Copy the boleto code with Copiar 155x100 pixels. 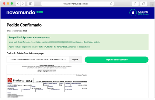click(x=75, y=60)
